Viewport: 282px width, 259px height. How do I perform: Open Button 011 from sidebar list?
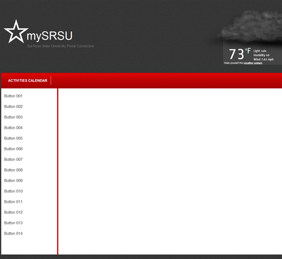tap(14, 202)
